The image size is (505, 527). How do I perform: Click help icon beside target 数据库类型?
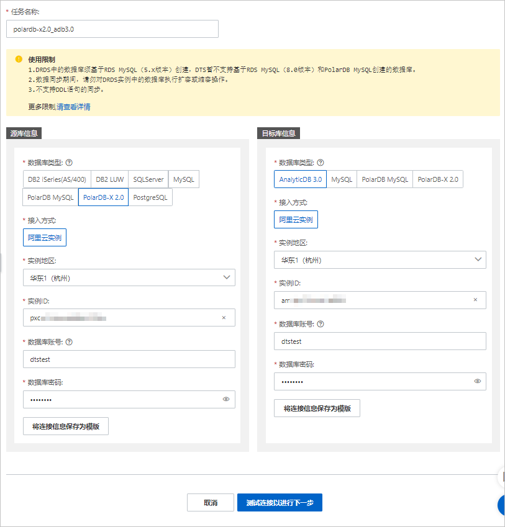(321, 163)
